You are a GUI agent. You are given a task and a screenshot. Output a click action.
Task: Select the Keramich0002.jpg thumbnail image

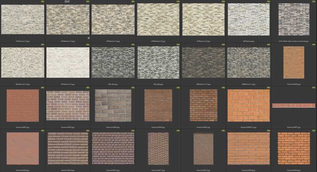coord(67,105)
